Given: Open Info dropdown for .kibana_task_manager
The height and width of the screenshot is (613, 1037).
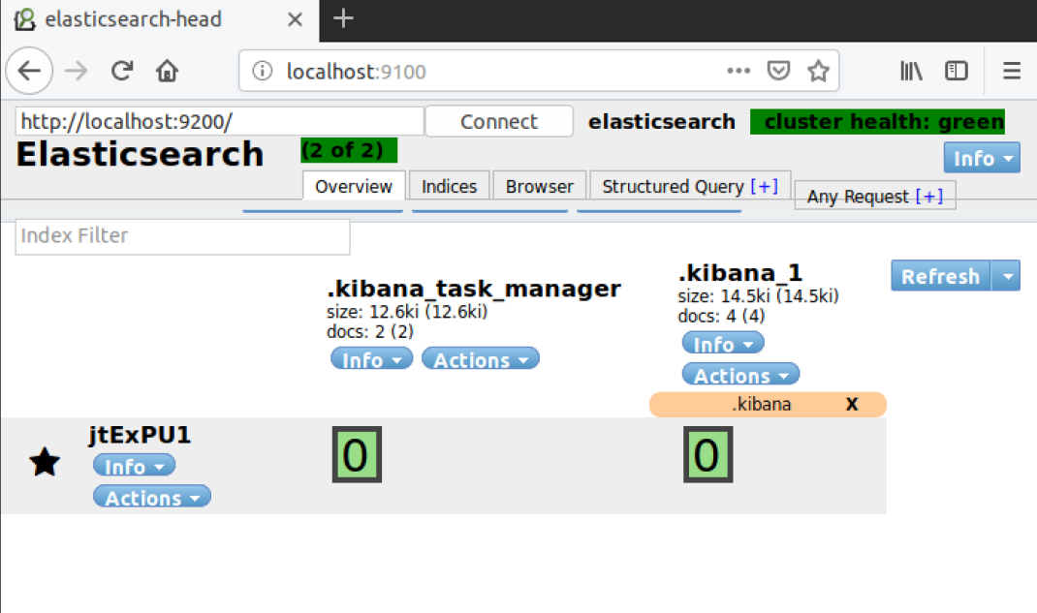Looking at the screenshot, I should [x=372, y=359].
